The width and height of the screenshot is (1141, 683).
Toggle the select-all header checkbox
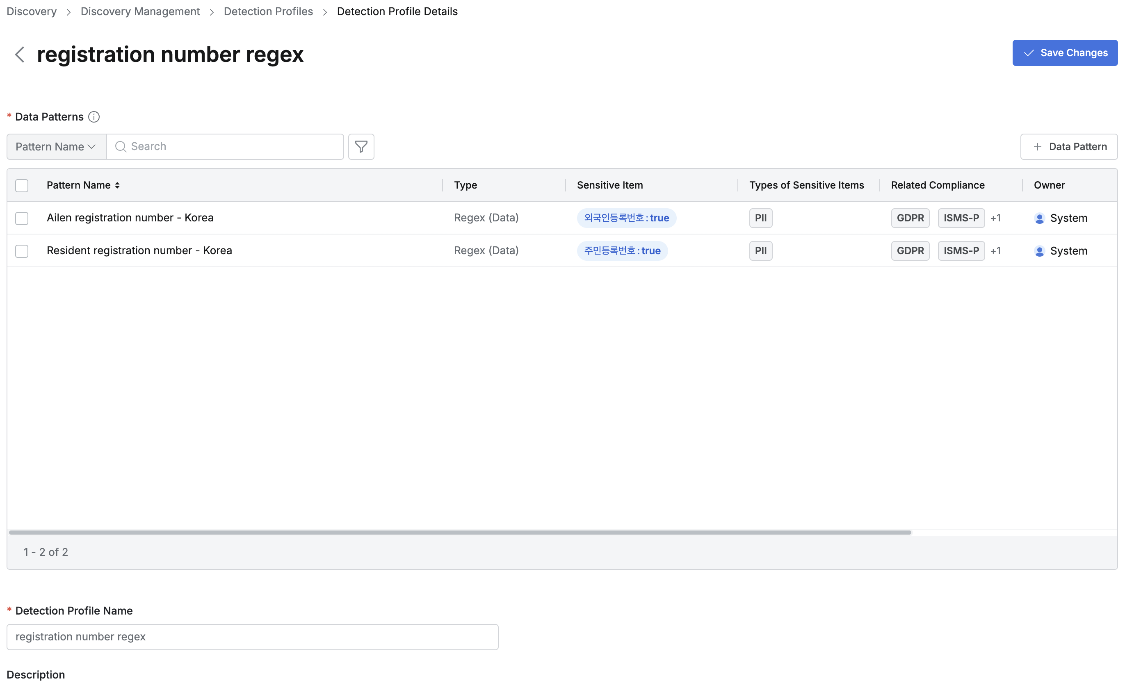pos(22,185)
